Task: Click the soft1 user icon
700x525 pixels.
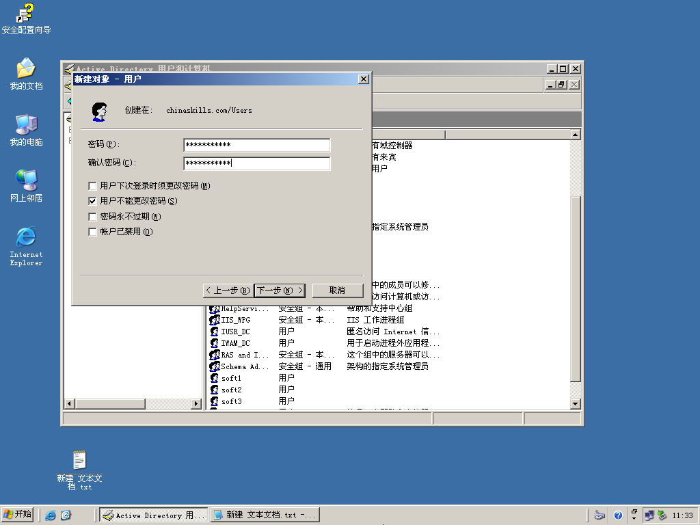Action: click(x=215, y=378)
